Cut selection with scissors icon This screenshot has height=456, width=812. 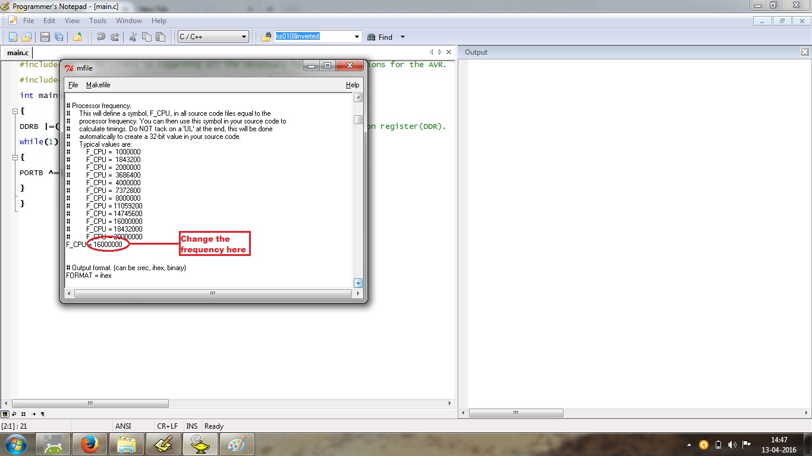tap(133, 37)
